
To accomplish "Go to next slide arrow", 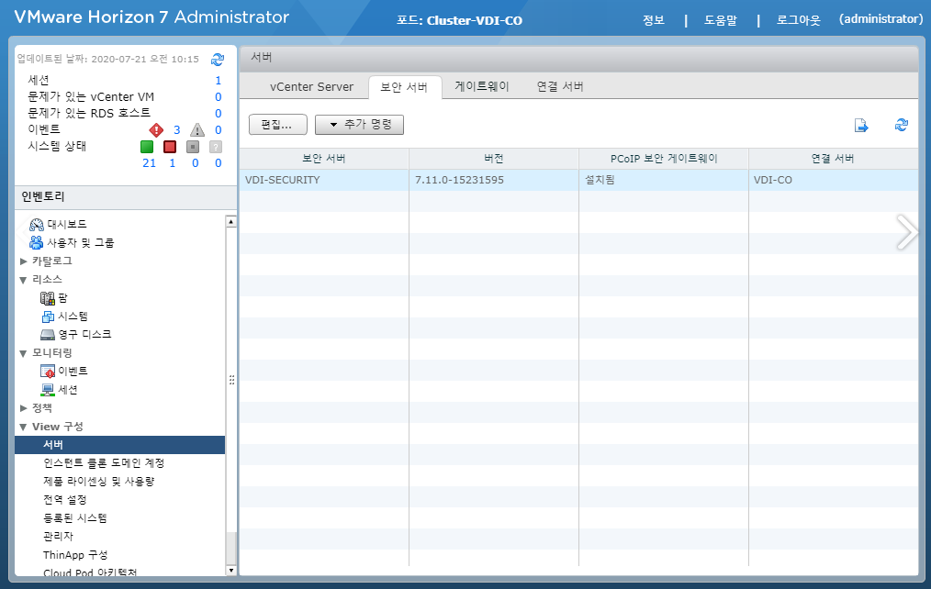I will coord(906,232).
